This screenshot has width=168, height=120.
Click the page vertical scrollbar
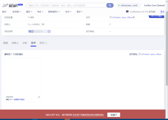coord(167,48)
